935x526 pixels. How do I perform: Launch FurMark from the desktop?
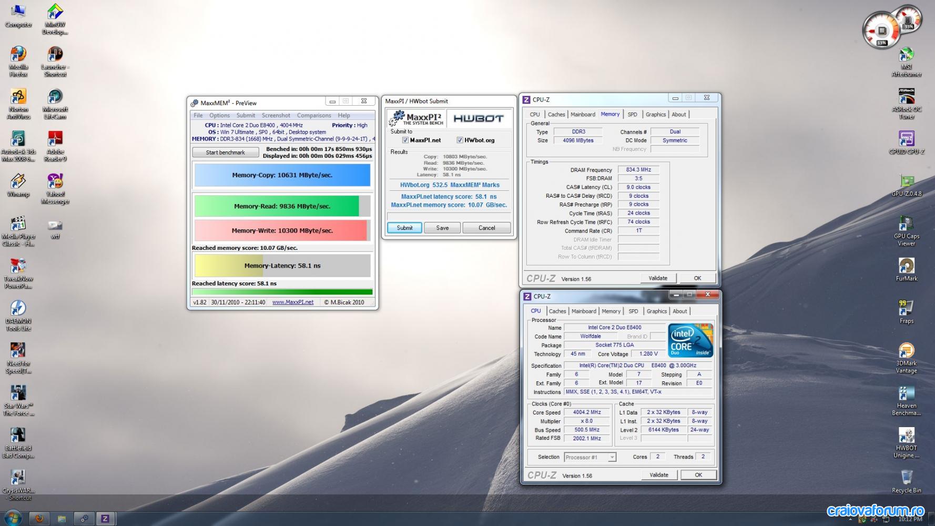[x=907, y=270]
